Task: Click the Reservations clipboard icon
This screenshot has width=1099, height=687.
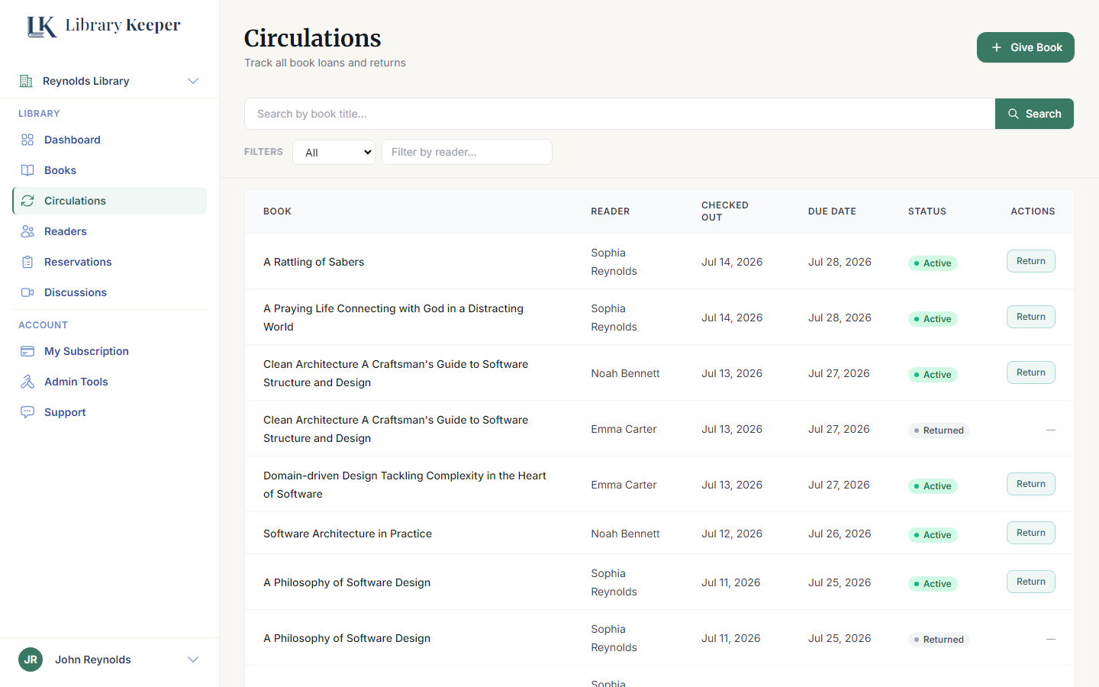Action: [27, 262]
